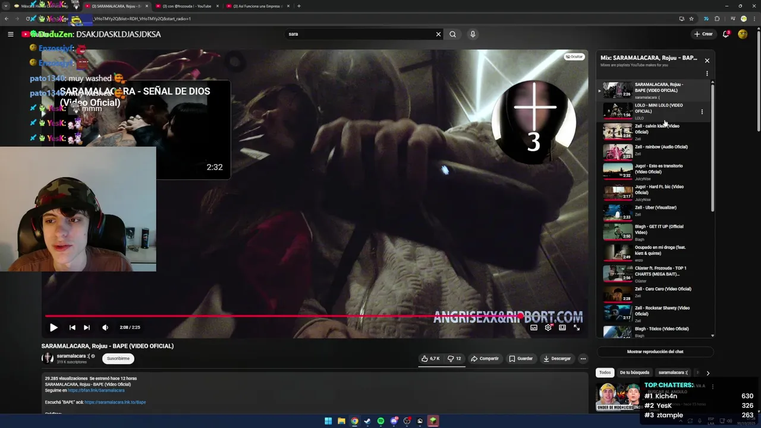Switch to theater mode
Image resolution: width=761 pixels, height=428 pixels.
click(x=562, y=328)
